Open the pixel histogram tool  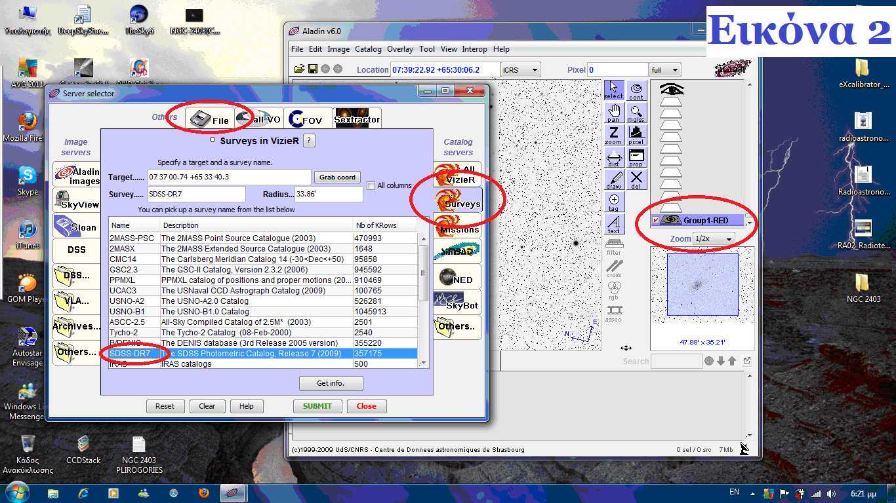click(x=636, y=135)
